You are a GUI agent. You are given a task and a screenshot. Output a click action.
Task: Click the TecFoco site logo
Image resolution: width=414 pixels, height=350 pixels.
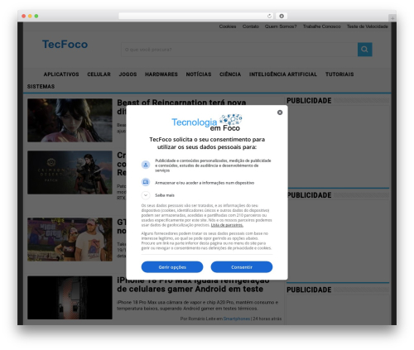(65, 44)
